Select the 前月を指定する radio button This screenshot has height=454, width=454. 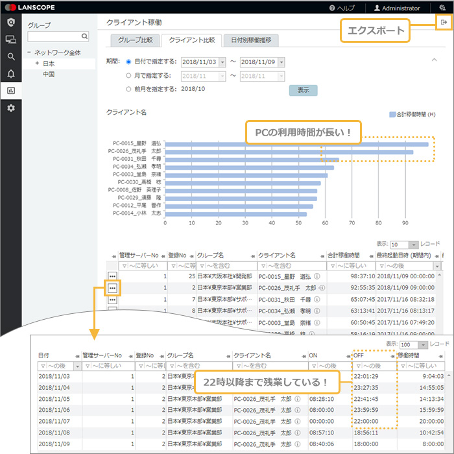[x=128, y=89]
